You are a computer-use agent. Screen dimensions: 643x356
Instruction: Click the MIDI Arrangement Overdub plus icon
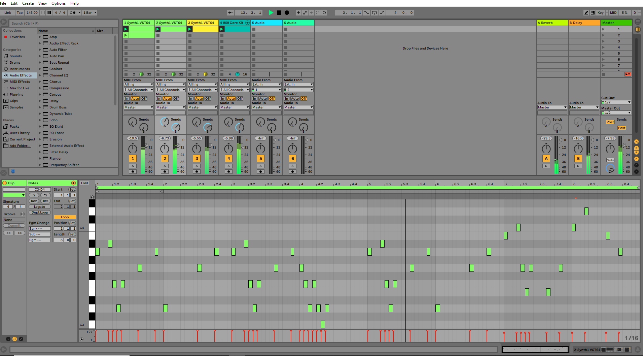298,12
